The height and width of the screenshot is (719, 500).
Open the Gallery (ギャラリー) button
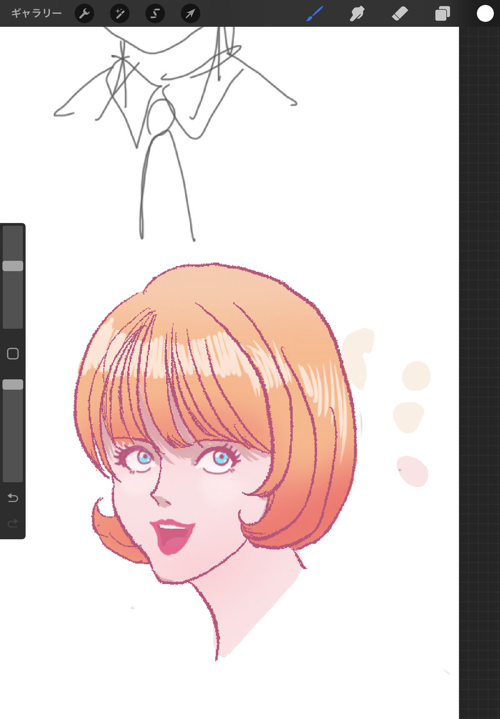pos(36,13)
